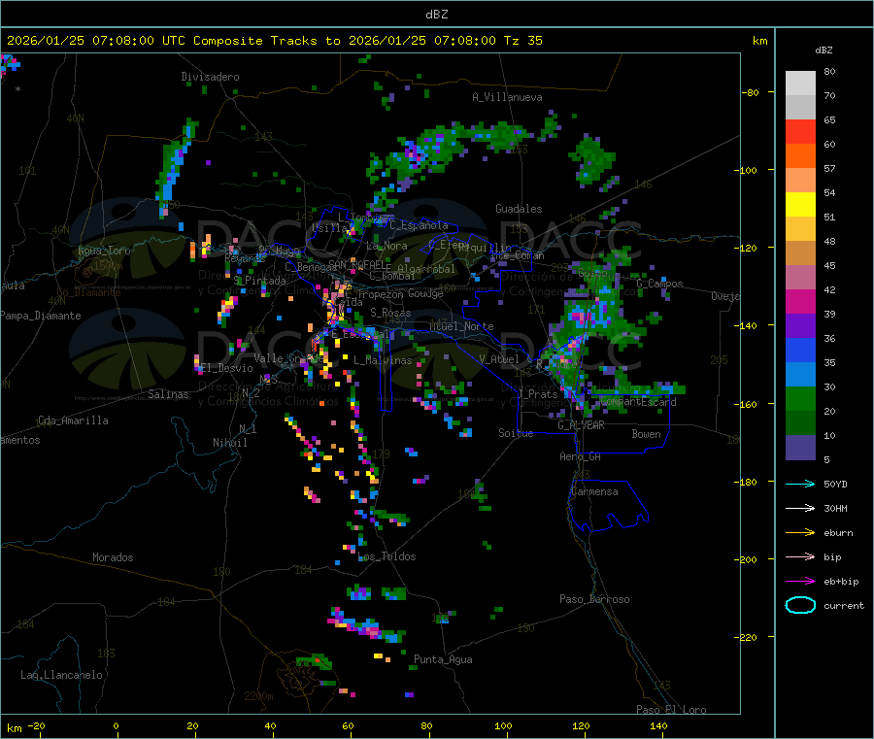Click the 'Bowen' map label
Viewport: 874px width, 739px height.
pos(646,434)
